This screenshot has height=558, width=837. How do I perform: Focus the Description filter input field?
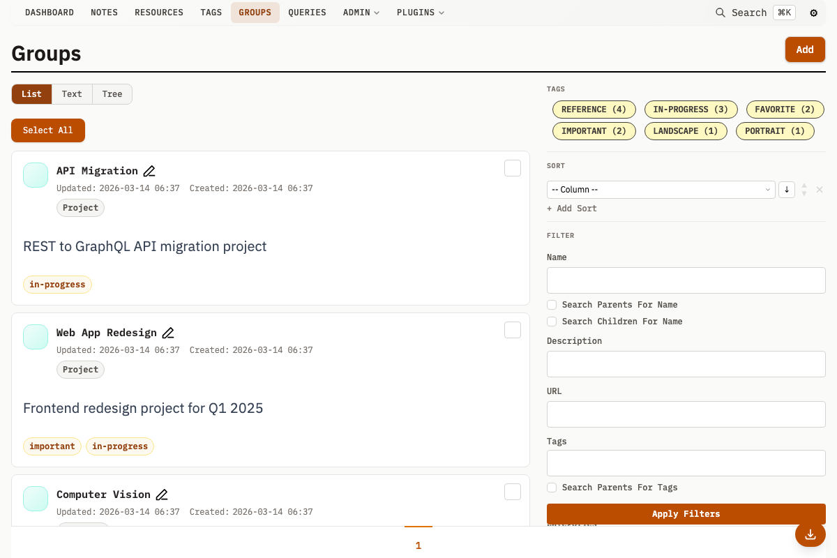click(686, 364)
